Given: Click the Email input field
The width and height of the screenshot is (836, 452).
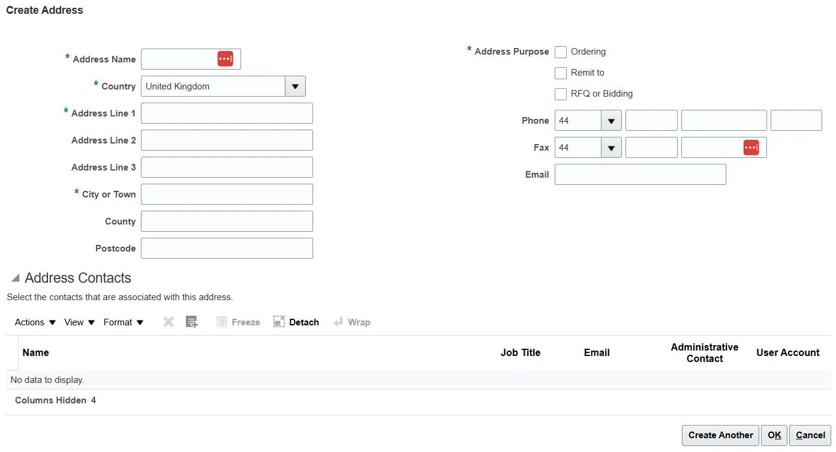Looking at the screenshot, I should tap(640, 175).
